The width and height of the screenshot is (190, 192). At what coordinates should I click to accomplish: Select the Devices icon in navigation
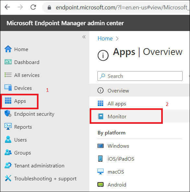(8, 88)
